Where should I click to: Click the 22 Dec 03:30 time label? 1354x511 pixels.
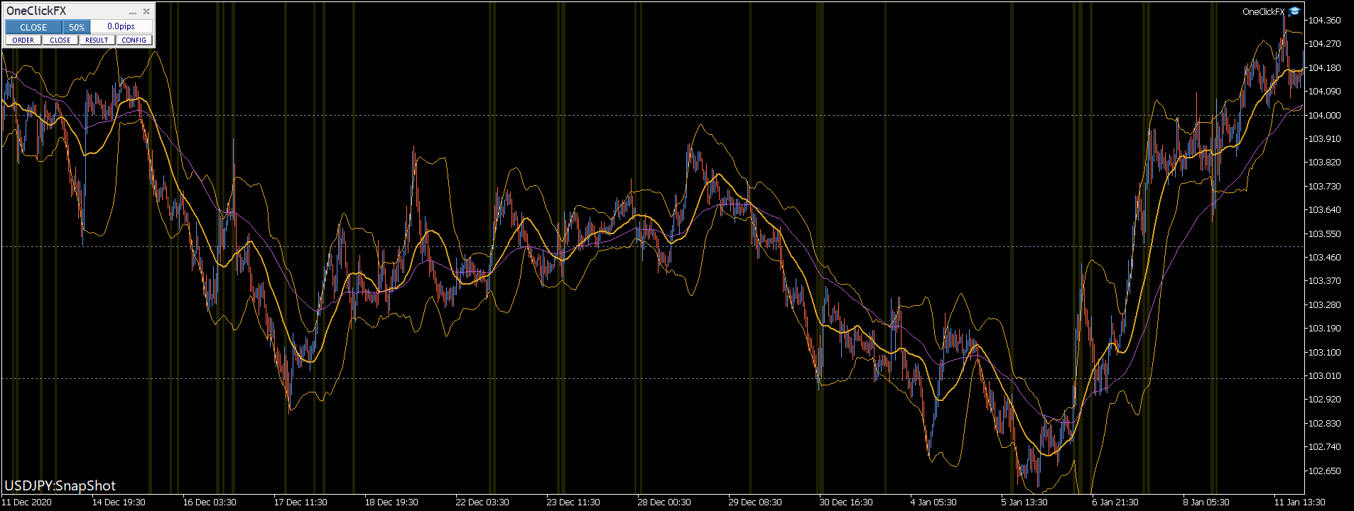pos(482,502)
